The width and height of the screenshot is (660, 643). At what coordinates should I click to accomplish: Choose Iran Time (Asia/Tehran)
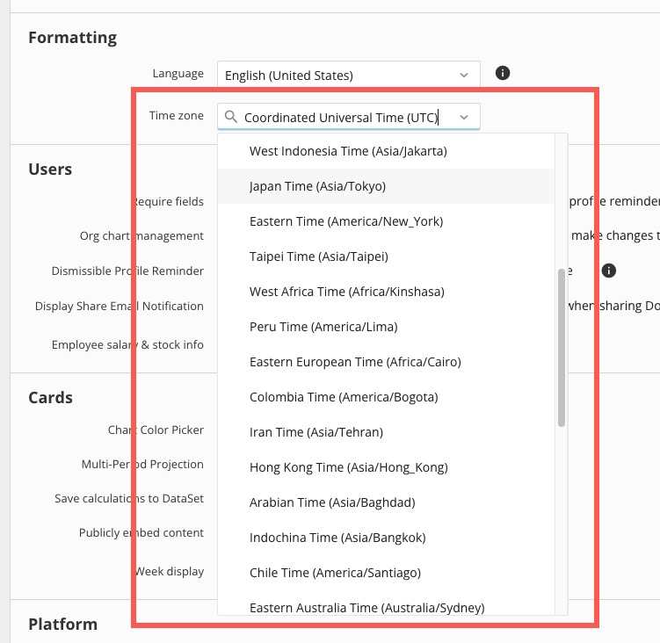click(315, 432)
